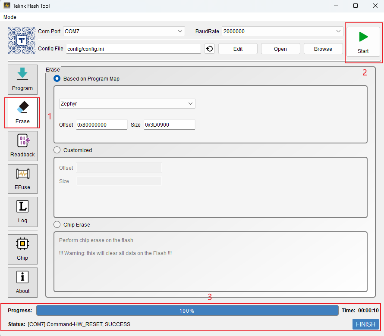
Task: Click the elapsed time '00:00:10'
Action: (368, 311)
